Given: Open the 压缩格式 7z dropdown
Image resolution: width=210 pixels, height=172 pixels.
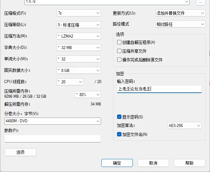Looking at the screenshot, I should (79, 13).
